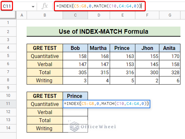Click the Select All corner box
The width and height of the screenshot is (185, 139).
coord(8,15)
